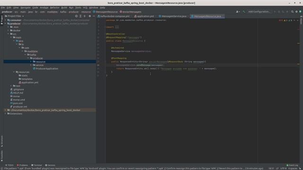
Task: Click enviarMensagem breadcrumb in navigation bar
Action: tap(130, 12)
